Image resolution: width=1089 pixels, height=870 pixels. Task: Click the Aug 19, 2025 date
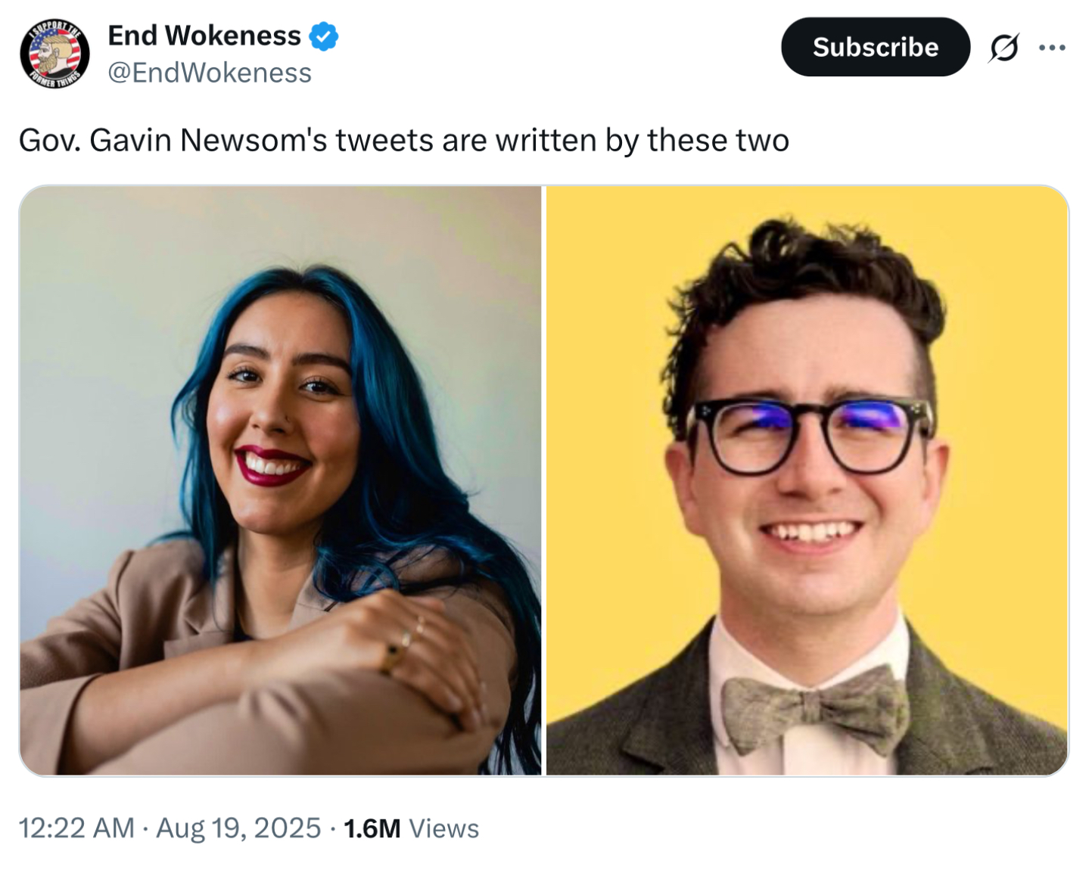pos(238,828)
